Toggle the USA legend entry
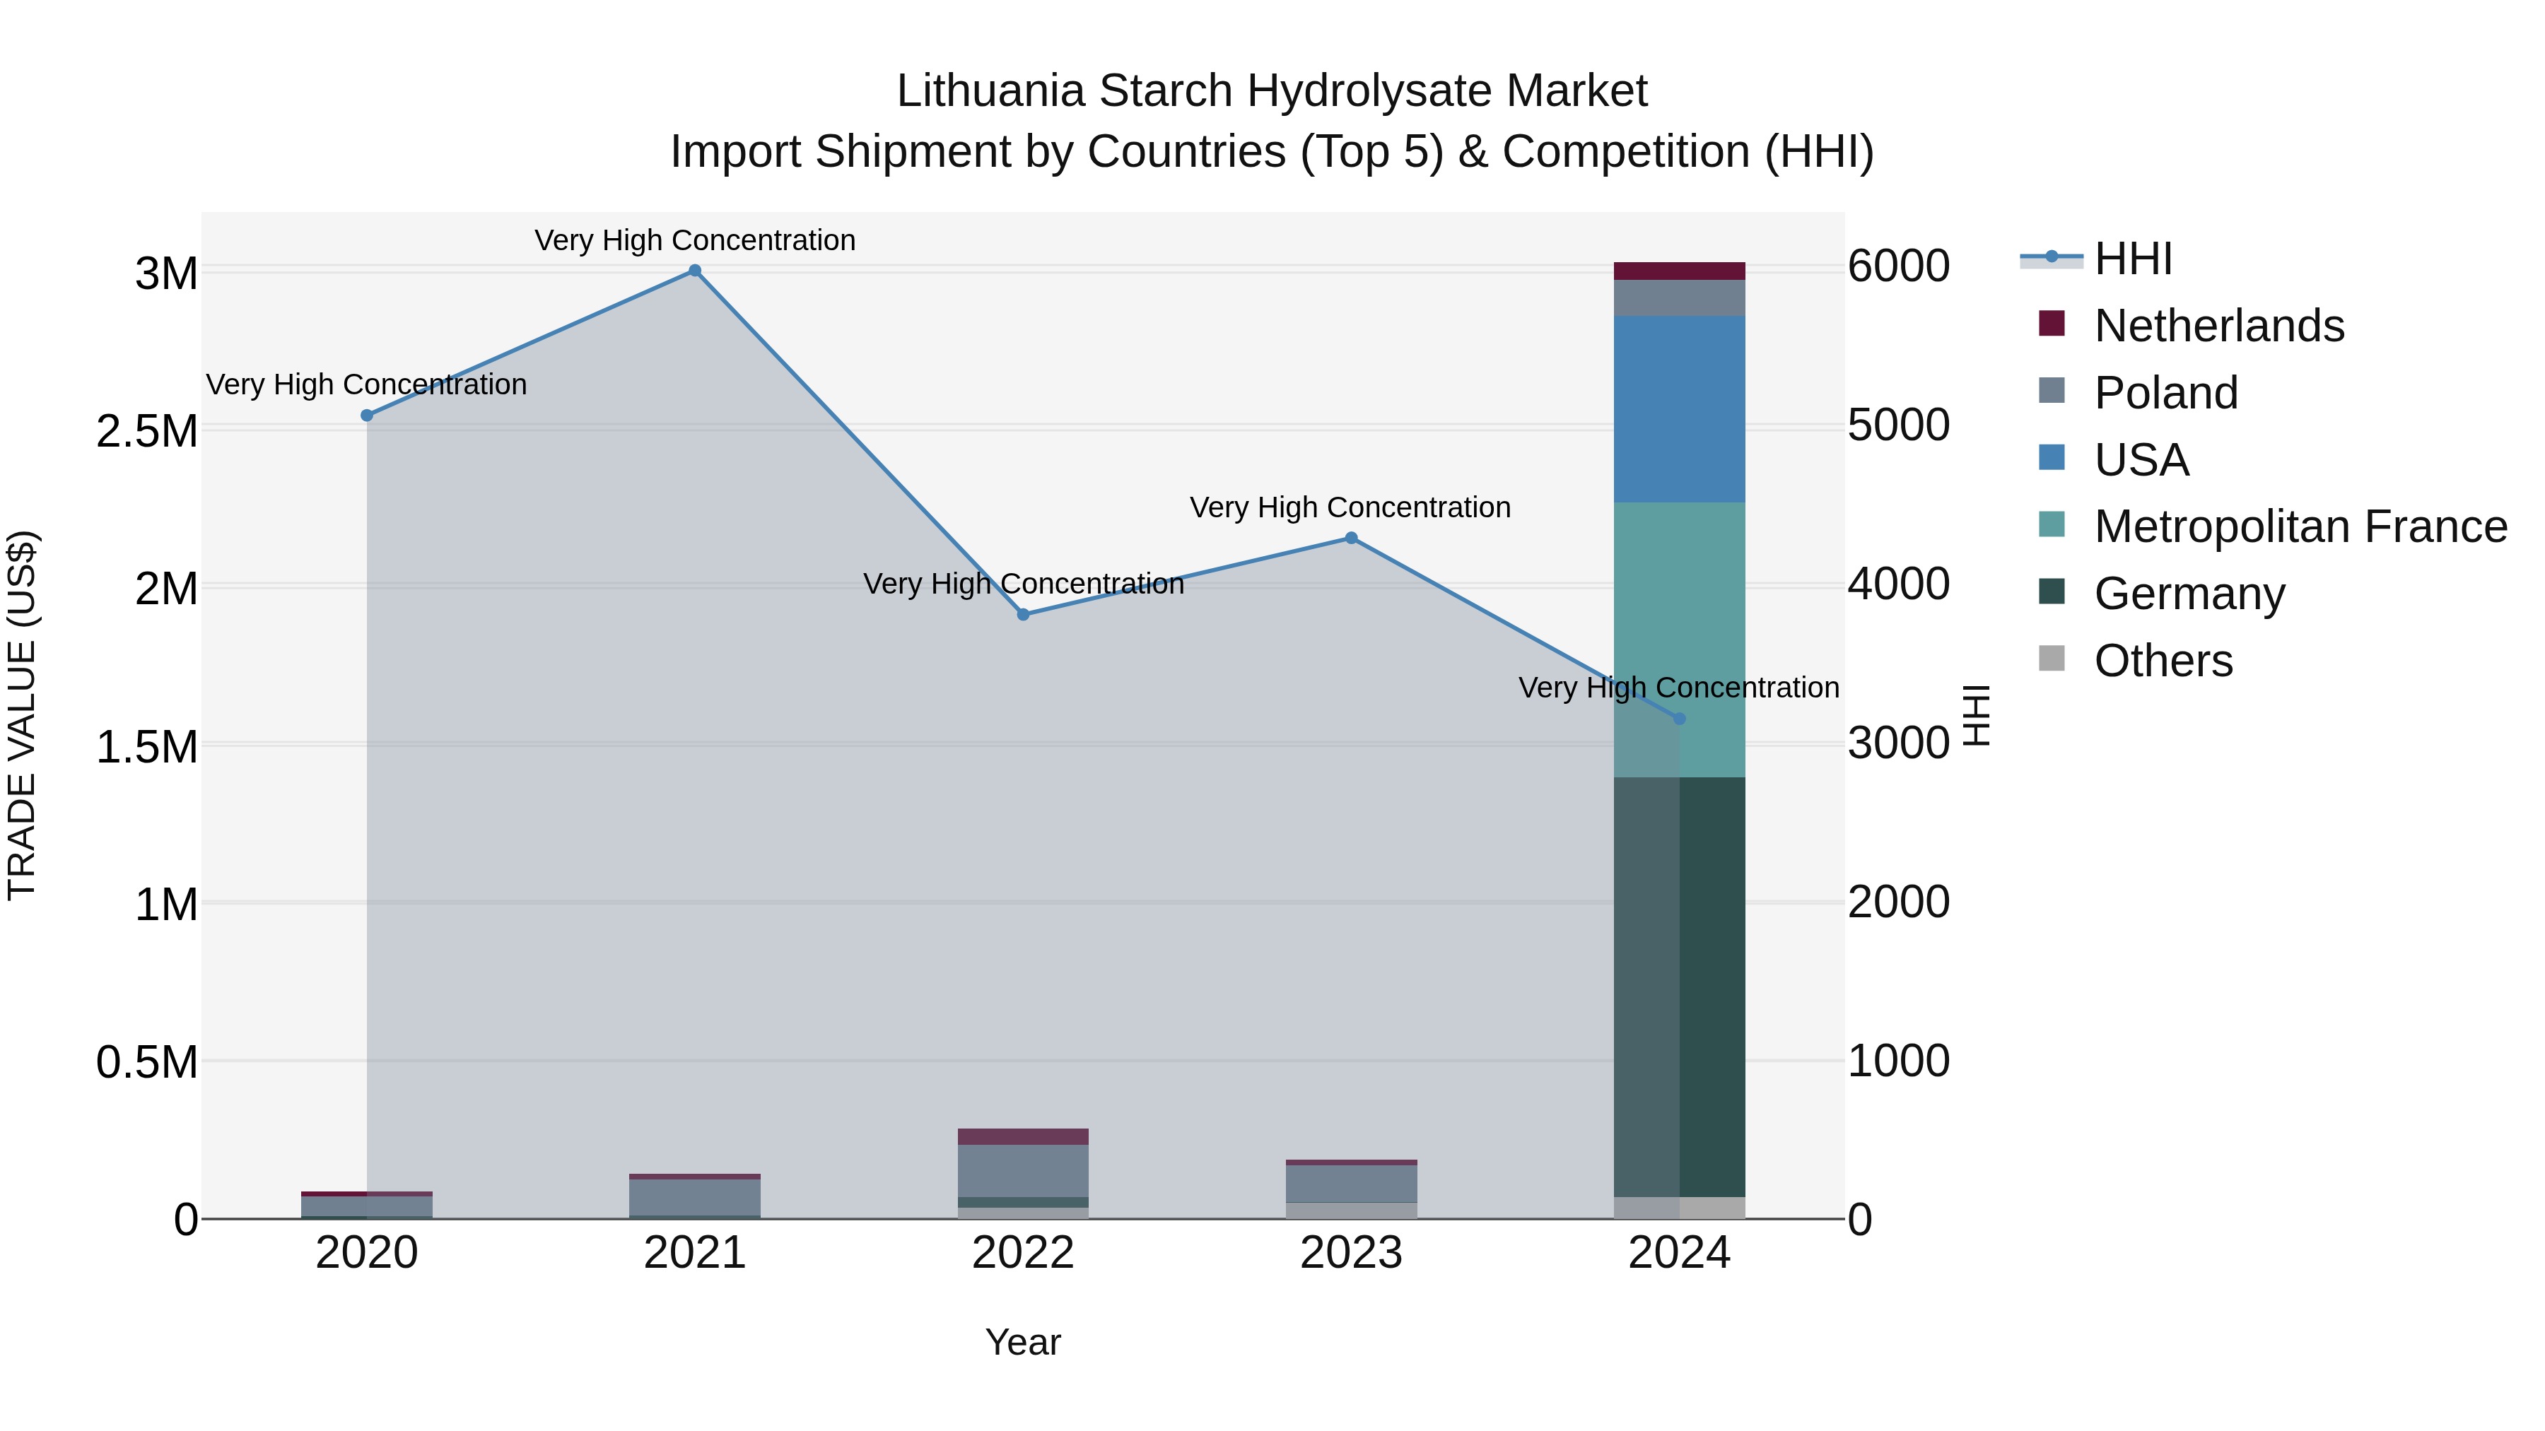Image resolution: width=2545 pixels, height=1431 pixels. (2114, 459)
